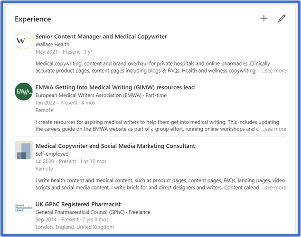301x237 pixels.
Task: Click the Self-employed placeholder logo
Action: (x=24, y=150)
